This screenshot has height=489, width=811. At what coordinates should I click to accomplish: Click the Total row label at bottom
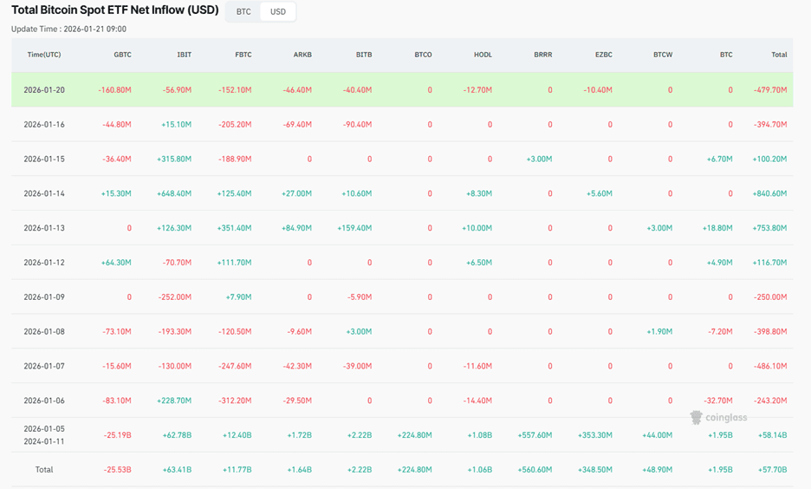tap(44, 470)
